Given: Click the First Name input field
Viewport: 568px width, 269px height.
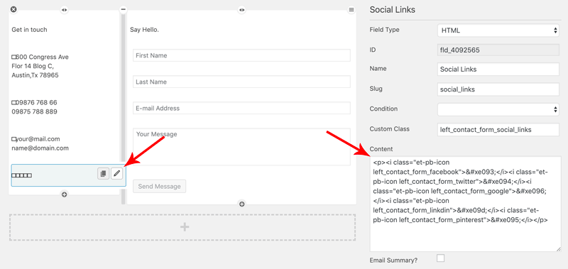Looking at the screenshot, I should pyautogui.click(x=241, y=55).
